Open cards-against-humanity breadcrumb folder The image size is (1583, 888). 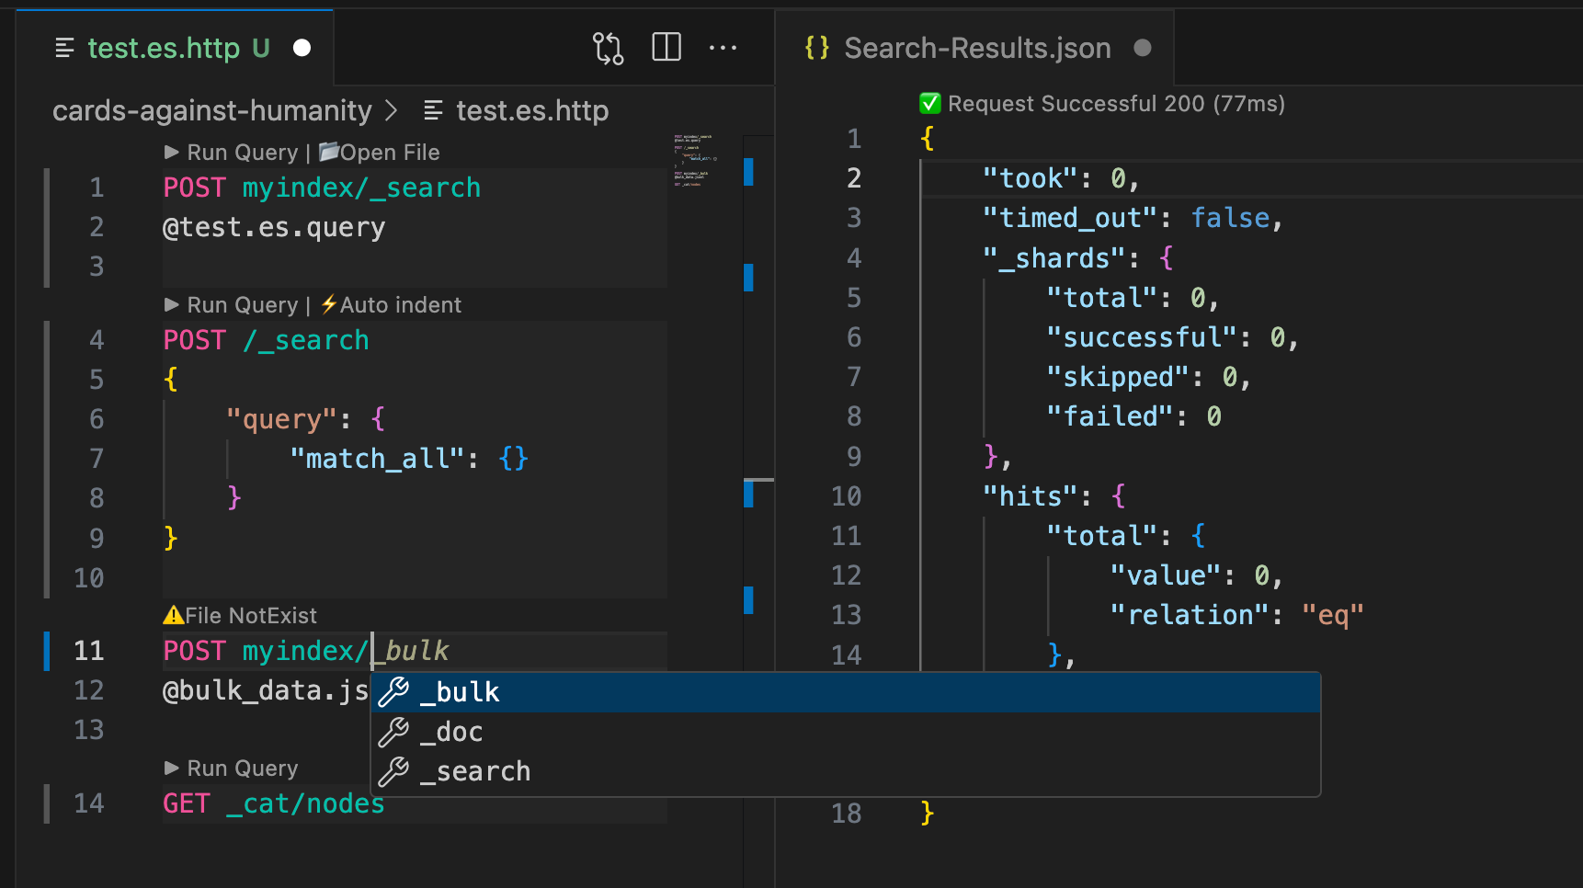(x=211, y=111)
